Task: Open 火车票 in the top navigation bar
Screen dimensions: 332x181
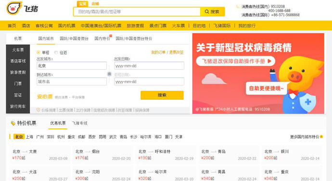Action: 179,26
